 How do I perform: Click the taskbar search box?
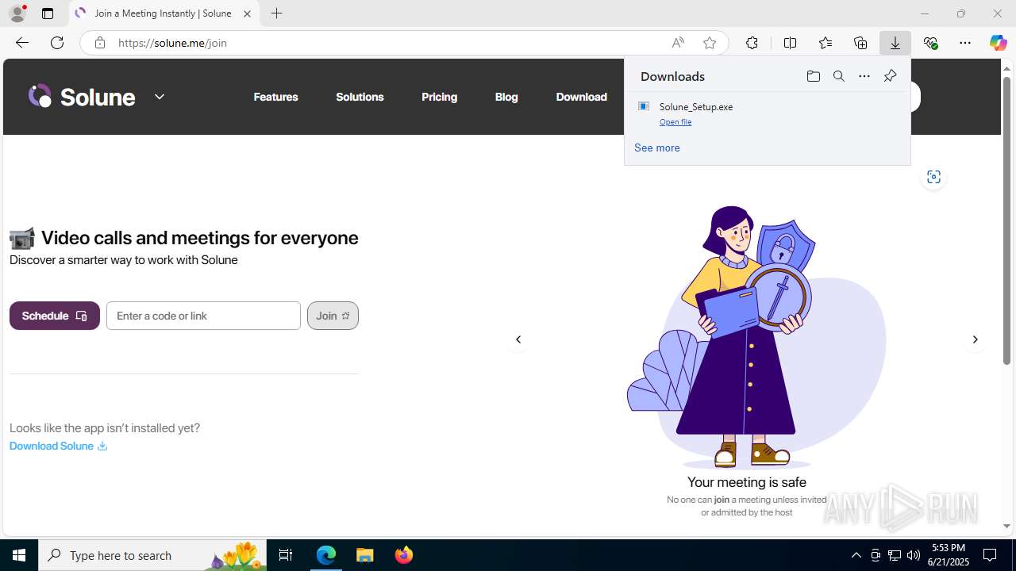tap(152, 555)
